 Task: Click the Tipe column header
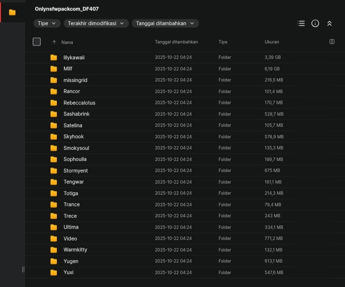[223, 42]
